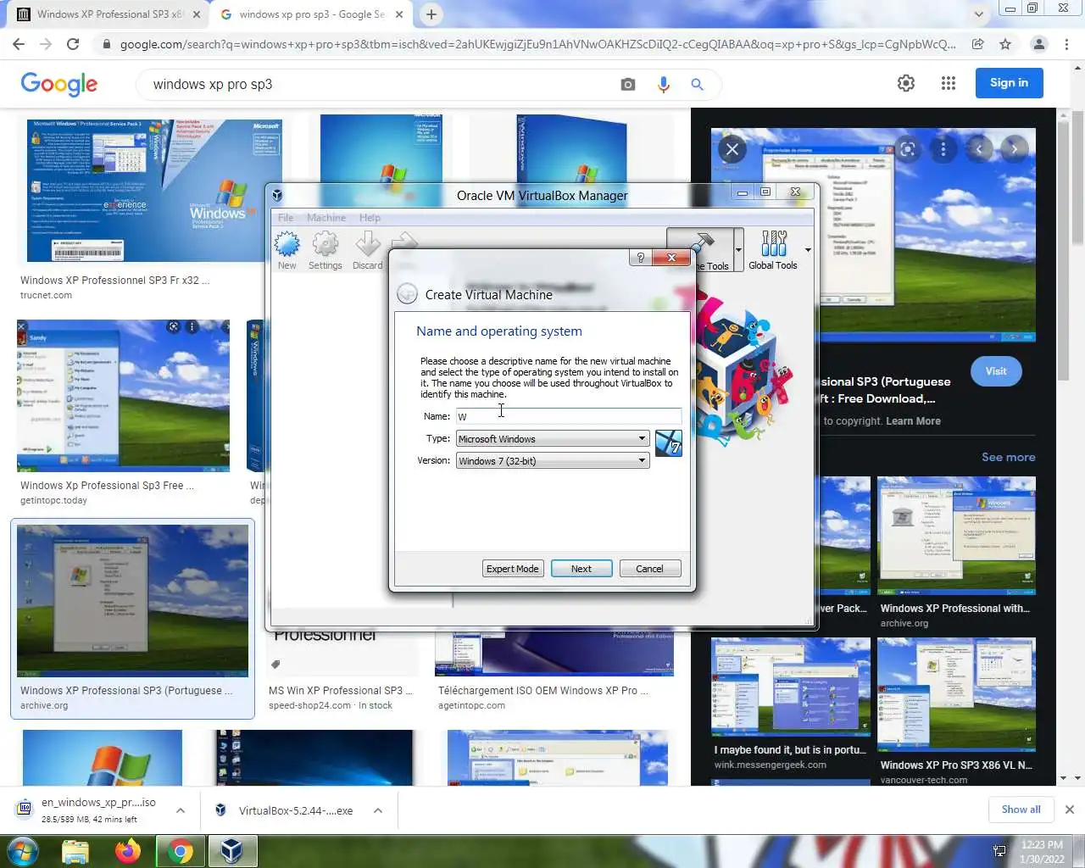The height and width of the screenshot is (868, 1085).
Task: Click the Google logo
Action: point(59,83)
